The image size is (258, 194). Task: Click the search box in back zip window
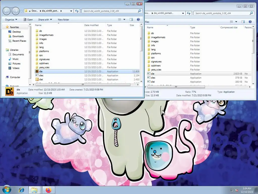[224, 13]
